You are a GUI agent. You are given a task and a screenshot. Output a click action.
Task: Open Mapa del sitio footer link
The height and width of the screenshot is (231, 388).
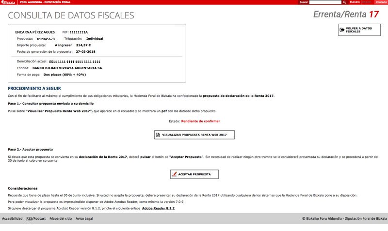pos(61,218)
